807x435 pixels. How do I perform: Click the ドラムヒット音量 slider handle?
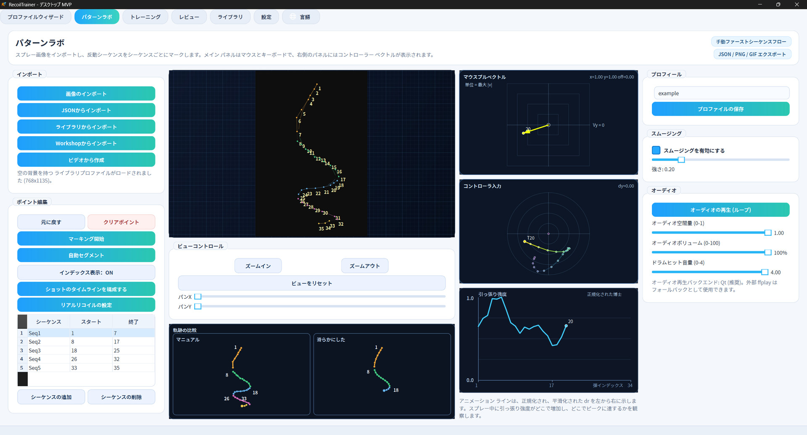(x=765, y=272)
